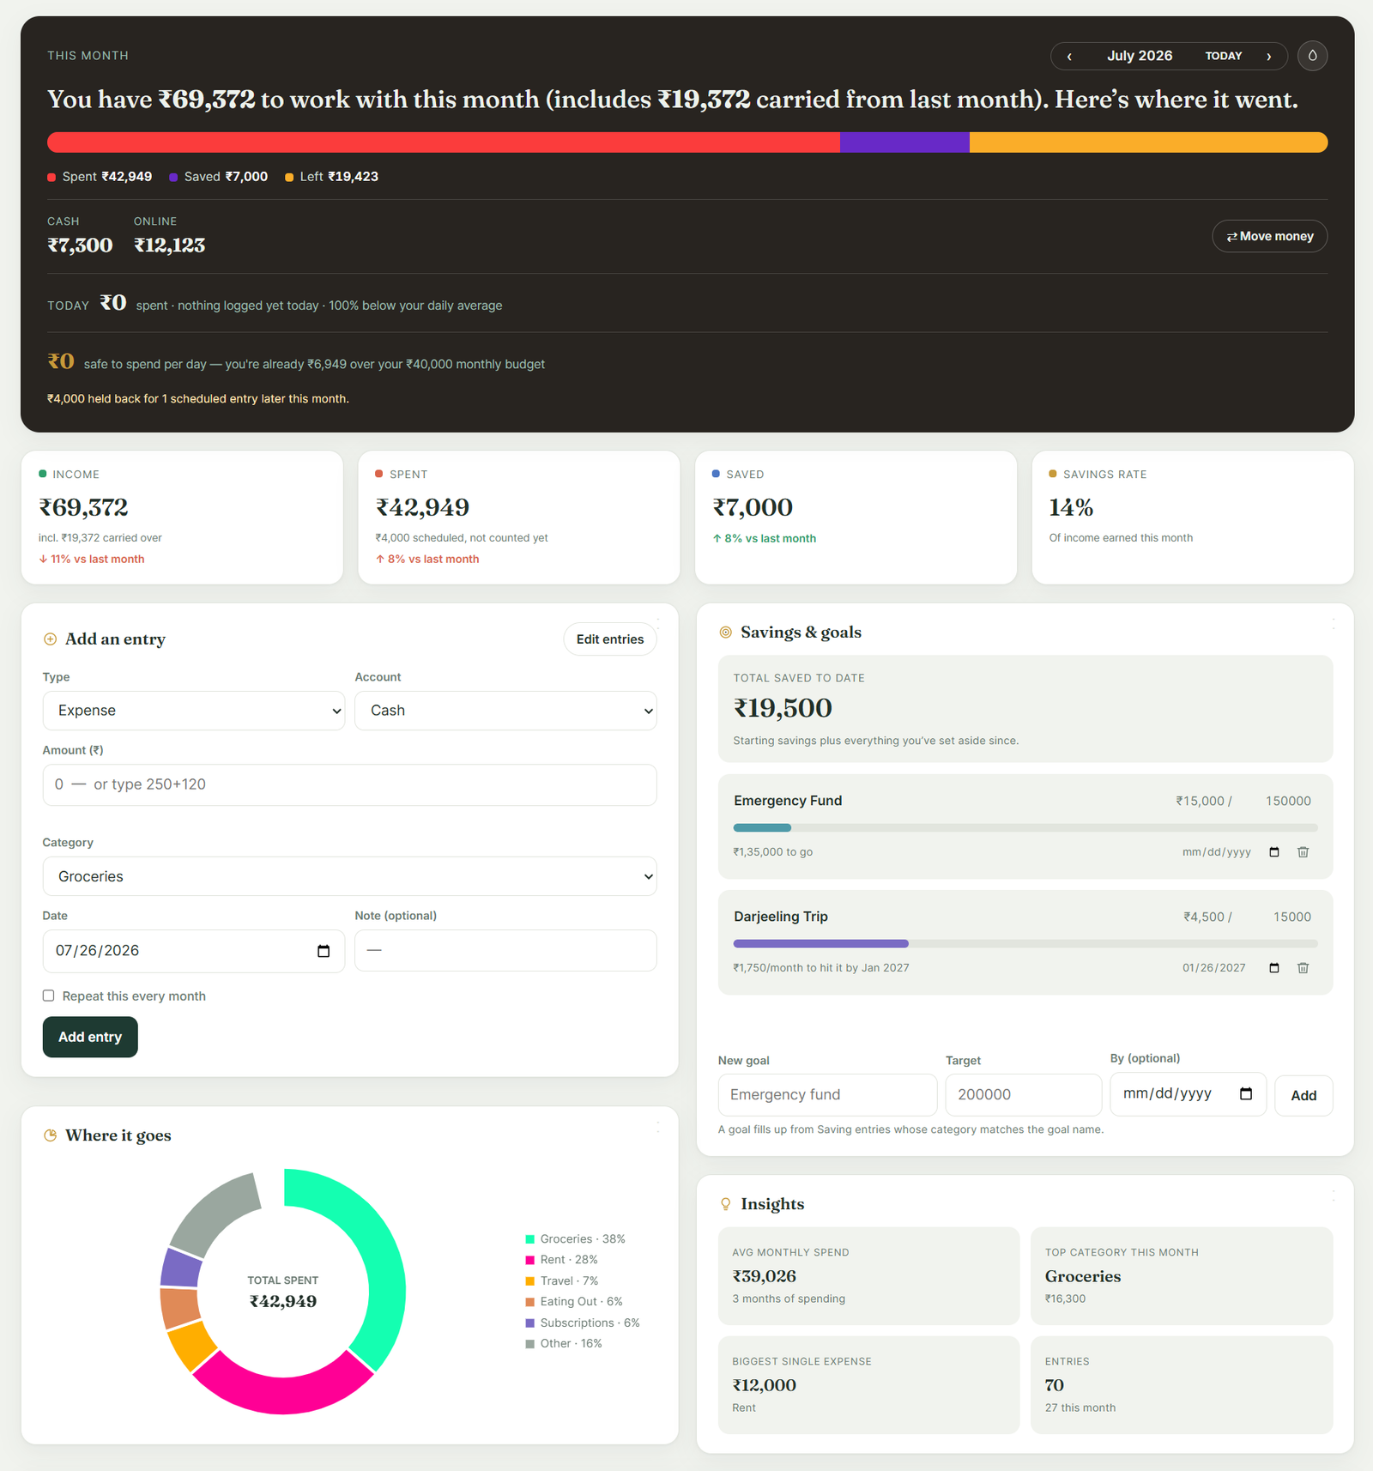1373x1471 pixels.
Task: Open the Category dropdown showing Groceries
Action: 349,876
